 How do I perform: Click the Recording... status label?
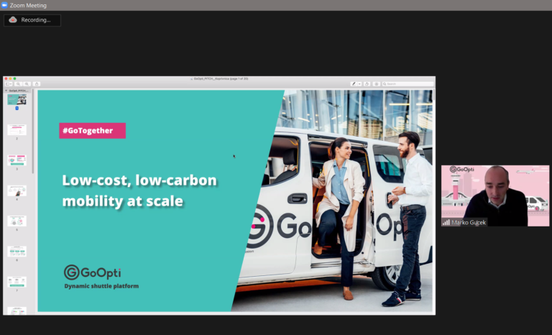pyautogui.click(x=36, y=20)
